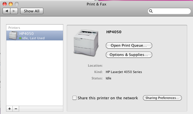Go back with the left arrow button
This screenshot has width=193, height=114.
(x=6, y=11)
